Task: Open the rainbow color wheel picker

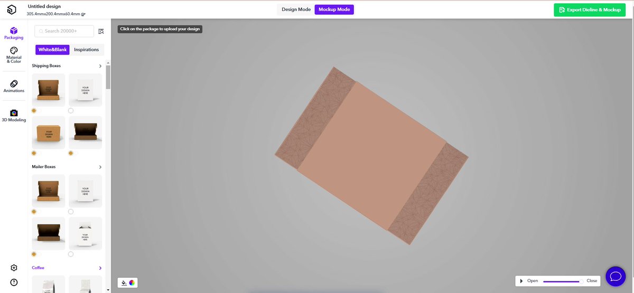Action: (x=132, y=282)
